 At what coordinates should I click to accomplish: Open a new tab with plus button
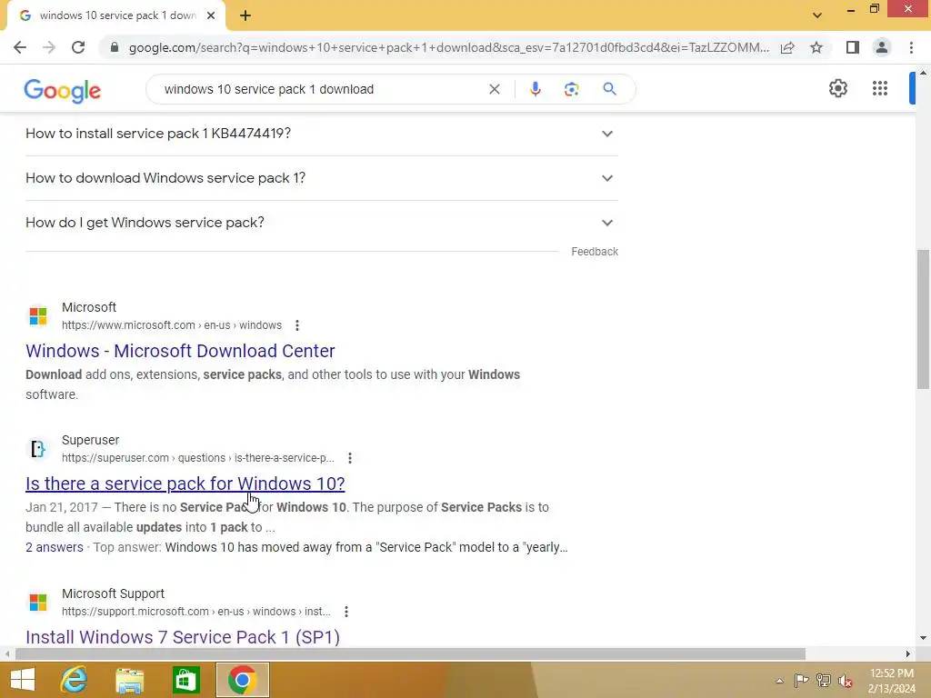[245, 15]
